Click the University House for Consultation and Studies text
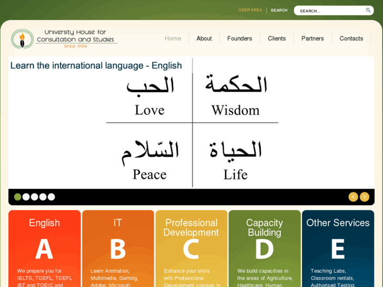The image size is (383, 287). [x=75, y=36]
